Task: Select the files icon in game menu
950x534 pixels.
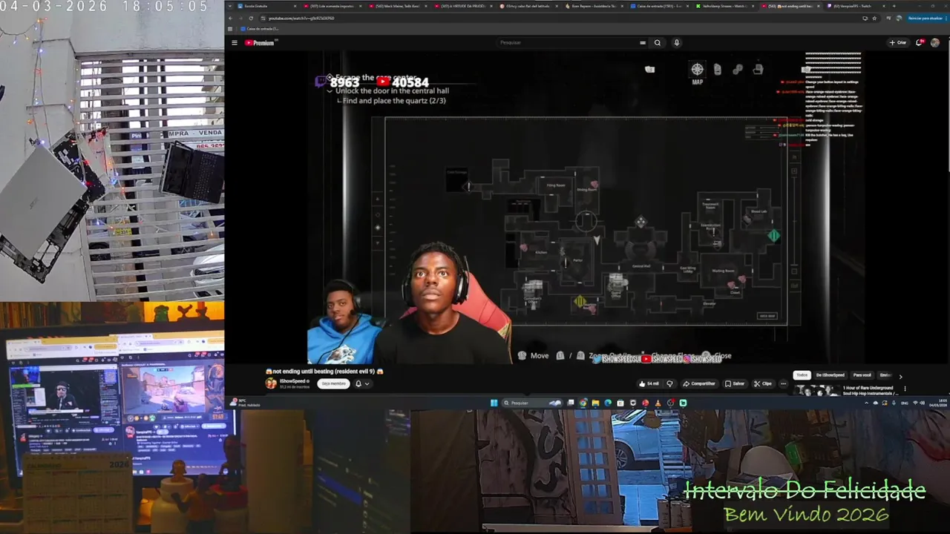Action: tap(717, 70)
